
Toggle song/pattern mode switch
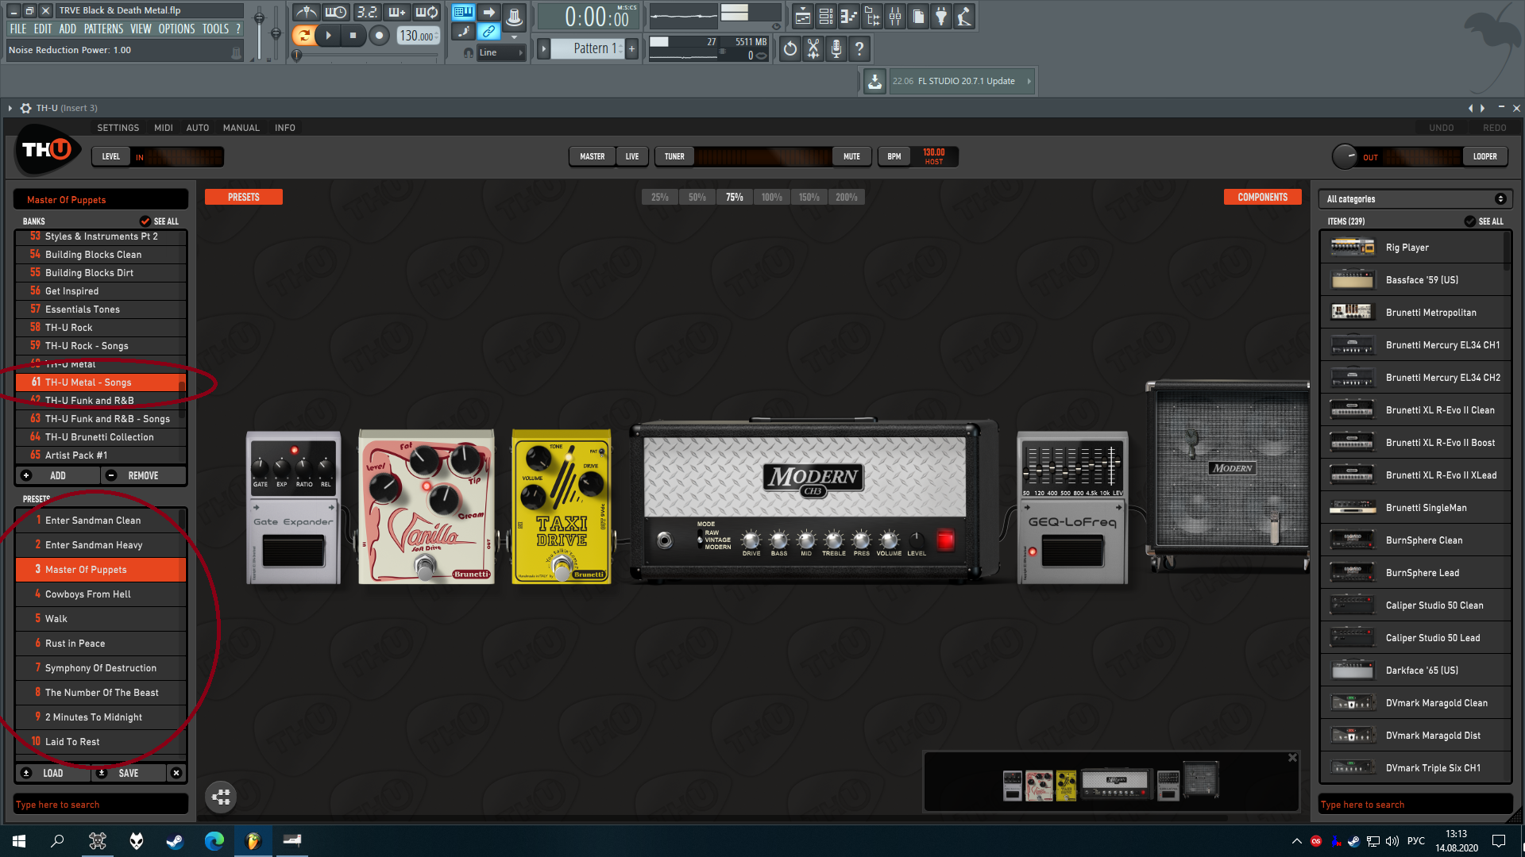coord(303,35)
